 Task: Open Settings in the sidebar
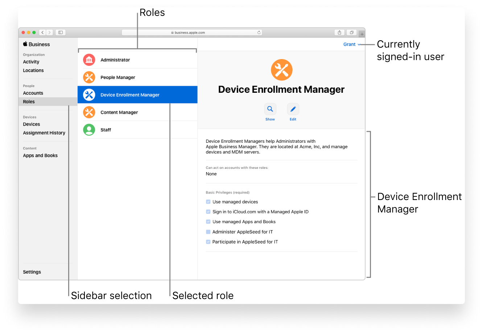click(32, 272)
